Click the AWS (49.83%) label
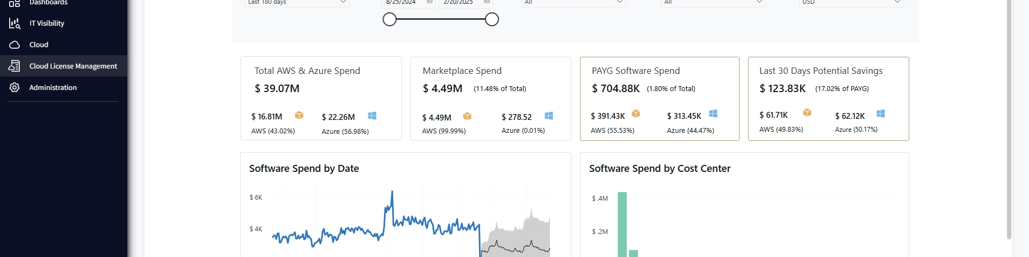Image resolution: width=1029 pixels, height=257 pixels. tap(781, 130)
